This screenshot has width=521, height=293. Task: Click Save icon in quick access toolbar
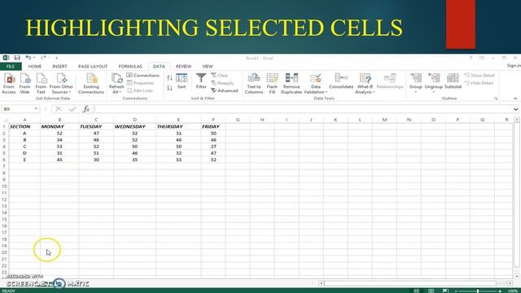17,58
